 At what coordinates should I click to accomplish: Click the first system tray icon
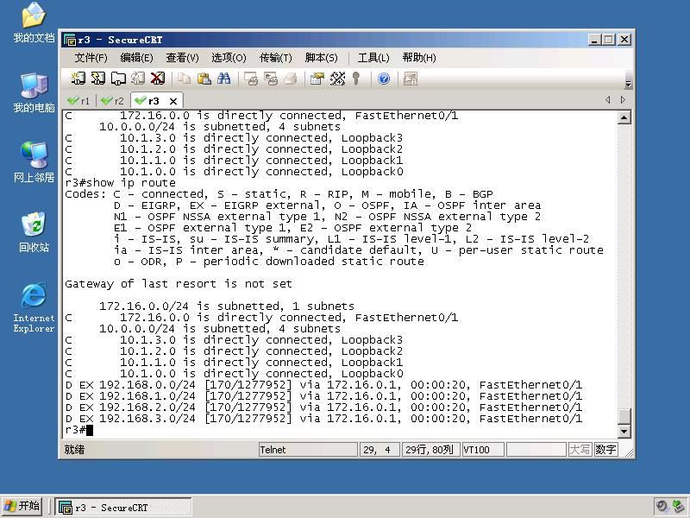click(662, 507)
